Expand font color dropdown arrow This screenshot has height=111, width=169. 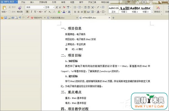(x=66, y=12)
